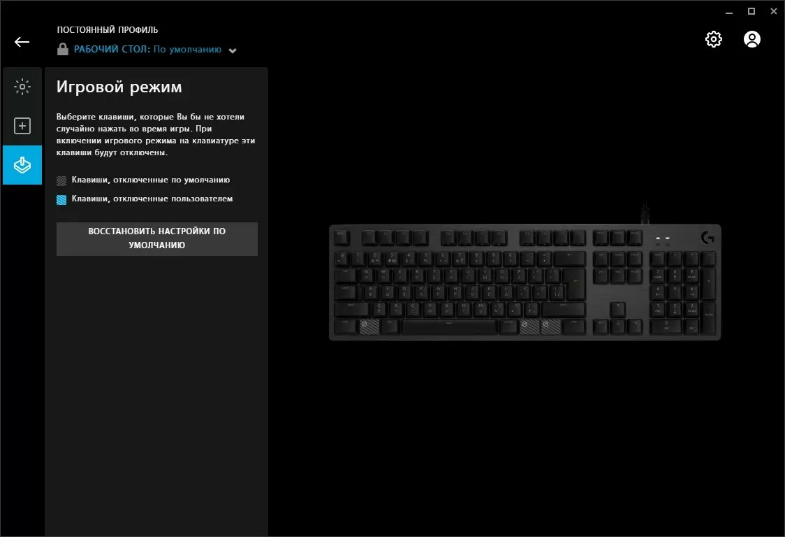This screenshot has width=785, height=537.
Task: Disable the ESC key on the keyboard
Action: point(342,237)
